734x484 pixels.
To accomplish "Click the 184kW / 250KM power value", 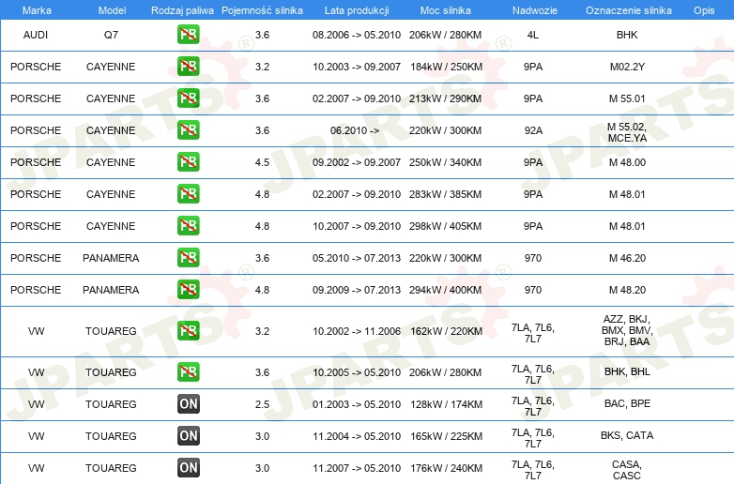I will coord(446,67).
